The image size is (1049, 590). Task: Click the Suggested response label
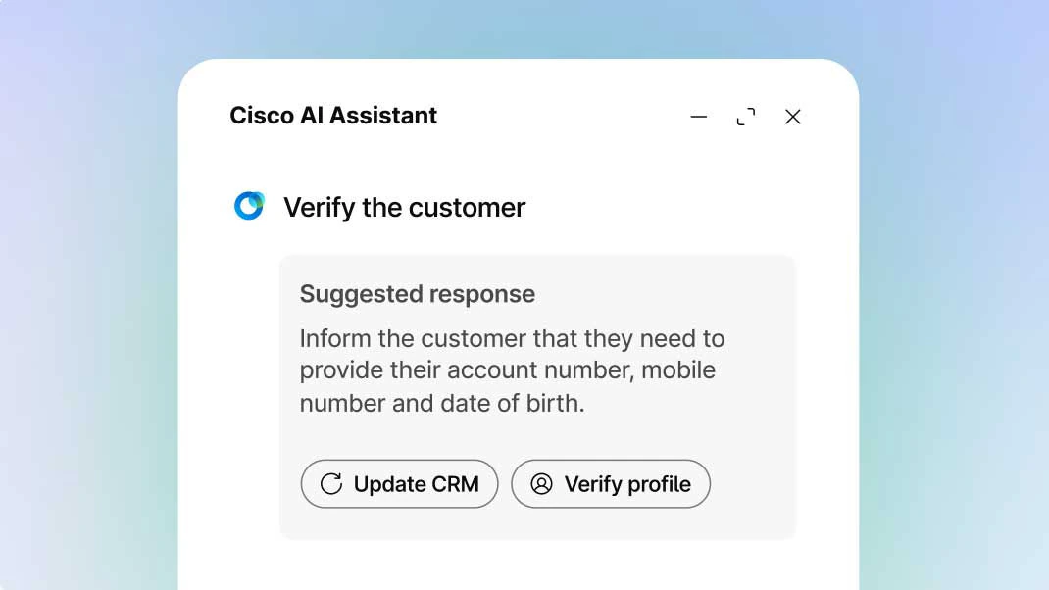418,294
